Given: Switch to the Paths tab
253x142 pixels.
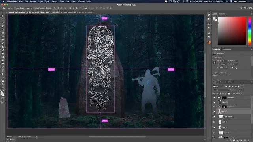Looking at the screenshot, I should 230,82.
